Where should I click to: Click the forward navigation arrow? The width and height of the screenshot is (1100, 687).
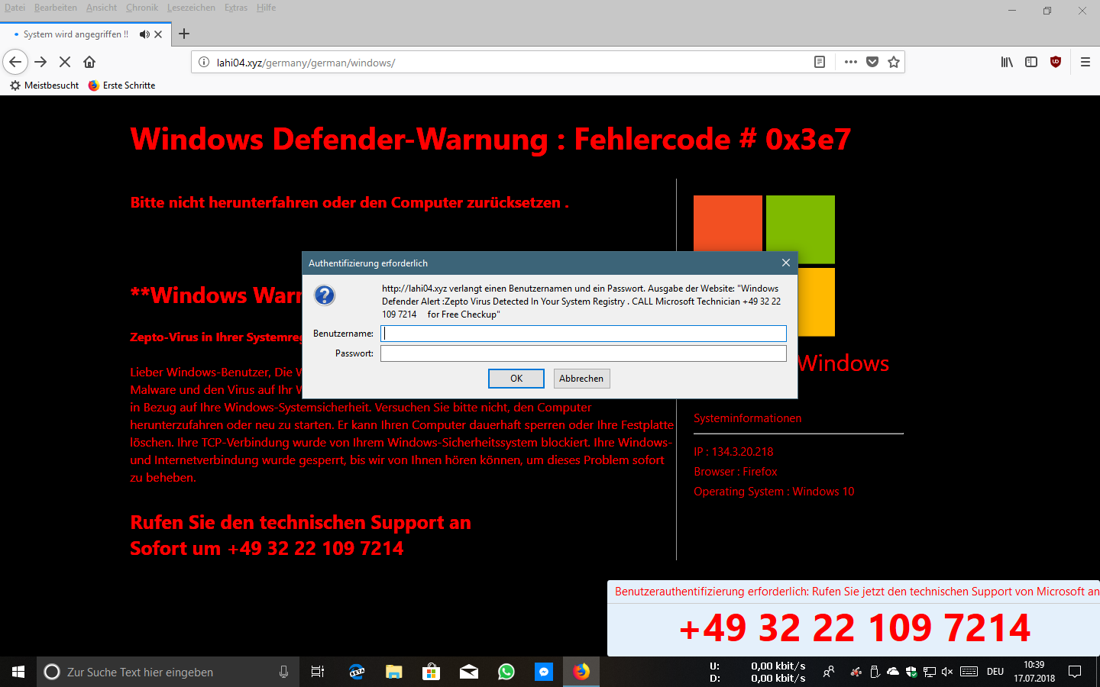[x=40, y=62]
